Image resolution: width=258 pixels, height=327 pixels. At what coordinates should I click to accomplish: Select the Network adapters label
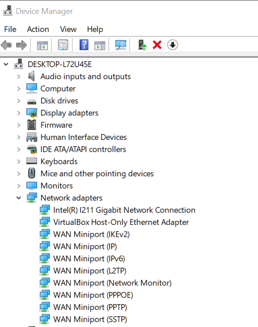[x=71, y=198]
